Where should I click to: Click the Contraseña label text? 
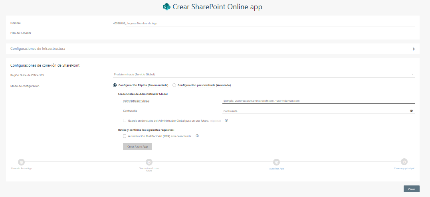tap(130, 111)
